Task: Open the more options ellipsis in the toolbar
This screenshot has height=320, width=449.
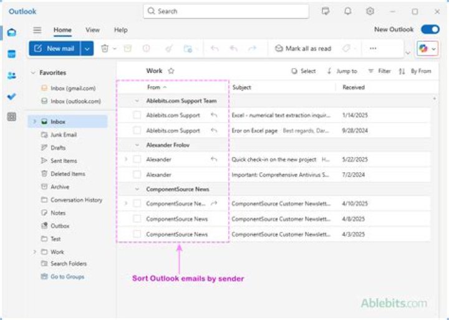Action: click(x=373, y=49)
